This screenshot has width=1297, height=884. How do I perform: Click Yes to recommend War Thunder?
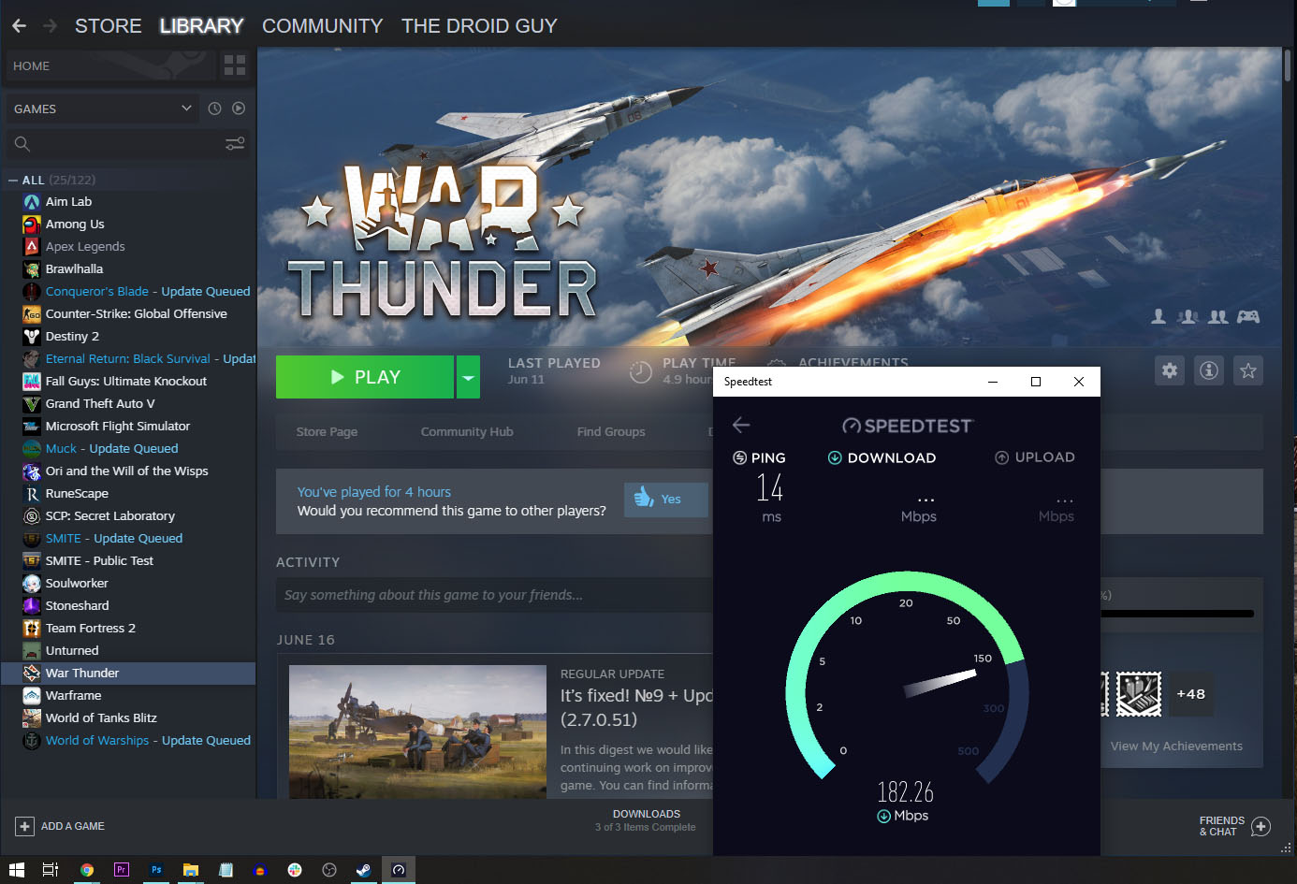pos(665,500)
